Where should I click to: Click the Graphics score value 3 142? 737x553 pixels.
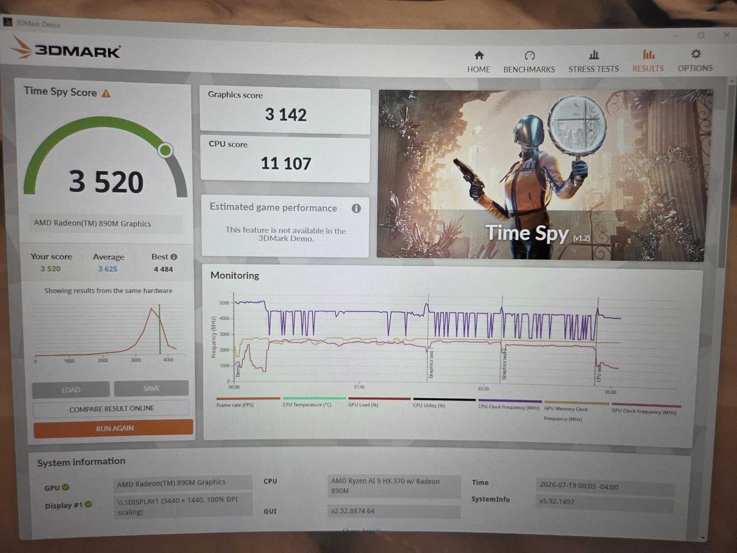coord(286,115)
